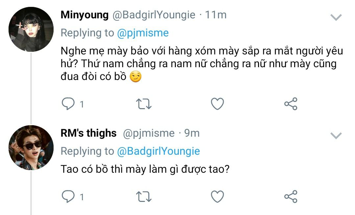Expand options chevron on Minyoung's tweet
Image resolution: width=355 pixels, height=215 pixels.
pos(336,17)
